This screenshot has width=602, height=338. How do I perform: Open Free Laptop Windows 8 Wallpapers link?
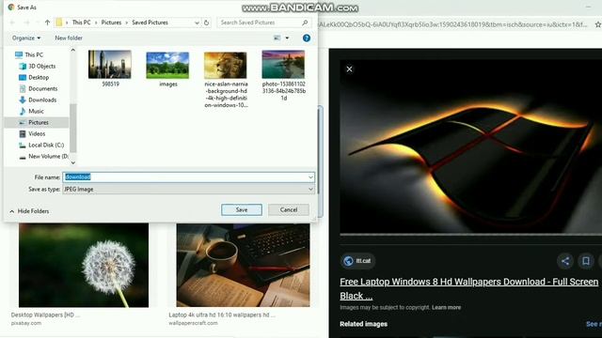[468, 288]
